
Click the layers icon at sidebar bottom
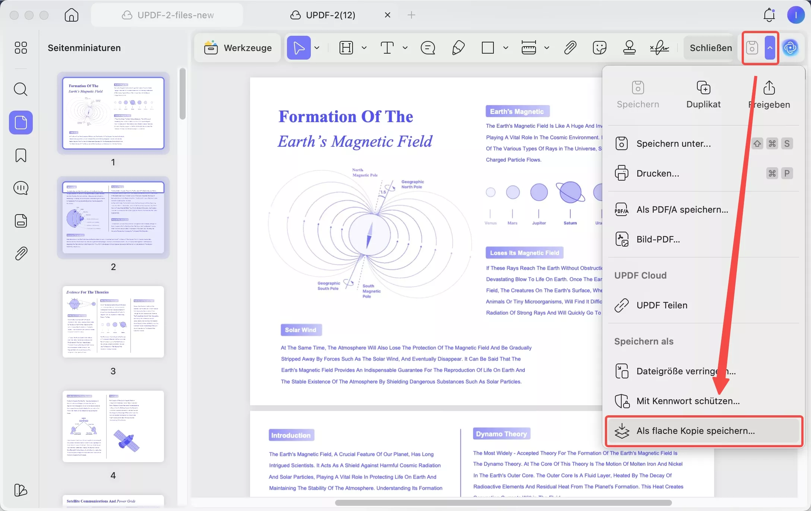point(21,490)
